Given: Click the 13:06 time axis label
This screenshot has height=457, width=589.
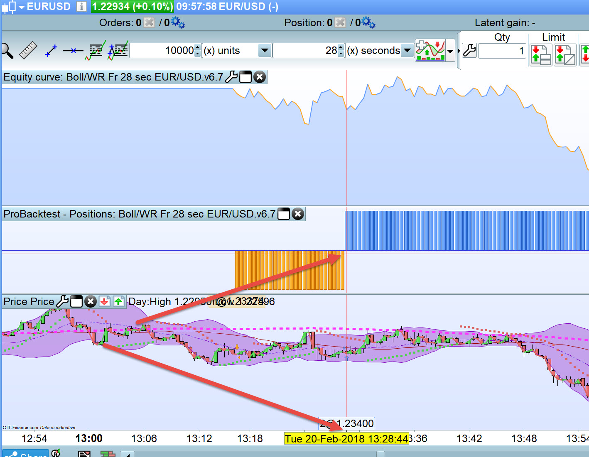Looking at the screenshot, I should [x=144, y=439].
